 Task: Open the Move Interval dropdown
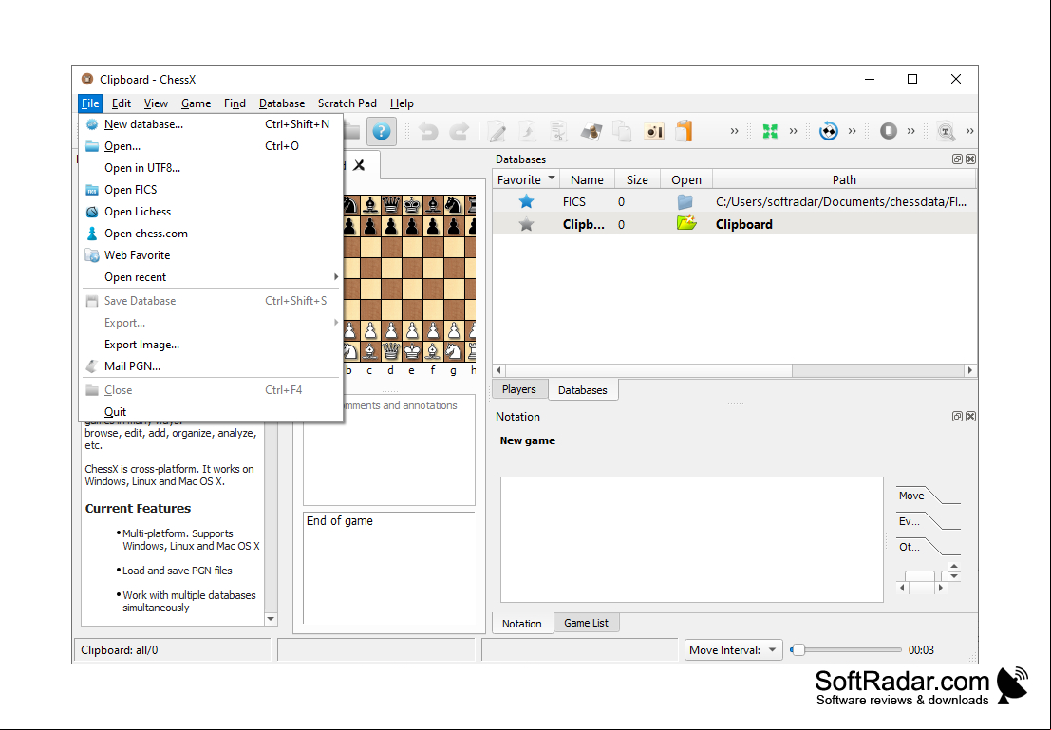pyautogui.click(x=733, y=649)
